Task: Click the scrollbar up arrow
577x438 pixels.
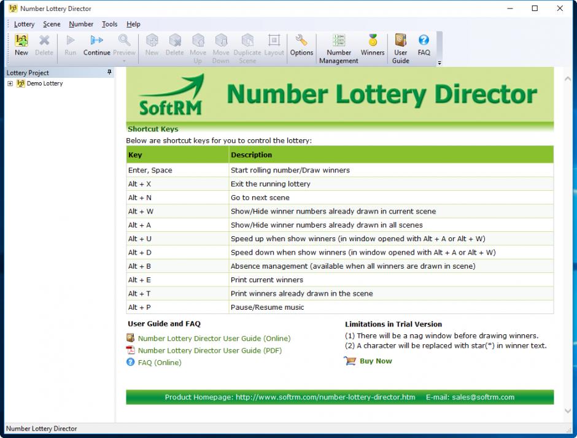Action: (568, 79)
